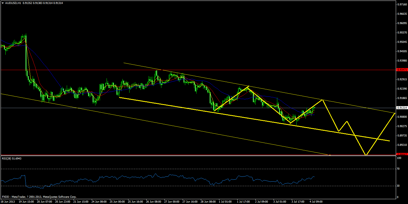Viewport: 408px width, 204px height.
Task: Click the 0.90800 price scale value
Action: [402, 117]
